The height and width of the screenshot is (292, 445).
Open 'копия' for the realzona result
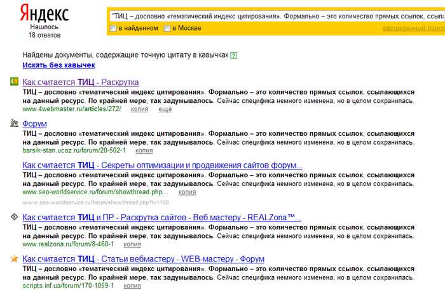click(132, 244)
